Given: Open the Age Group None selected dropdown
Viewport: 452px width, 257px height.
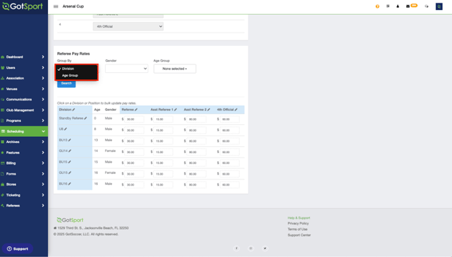Looking at the screenshot, I should click(x=175, y=69).
